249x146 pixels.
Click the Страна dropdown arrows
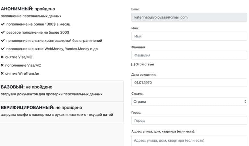[x=245, y=102]
